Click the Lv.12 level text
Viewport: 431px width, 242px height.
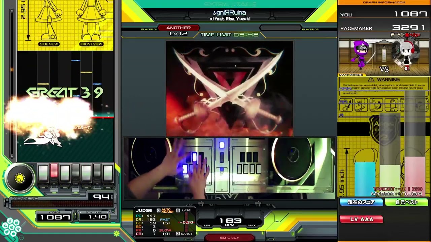click(178, 34)
